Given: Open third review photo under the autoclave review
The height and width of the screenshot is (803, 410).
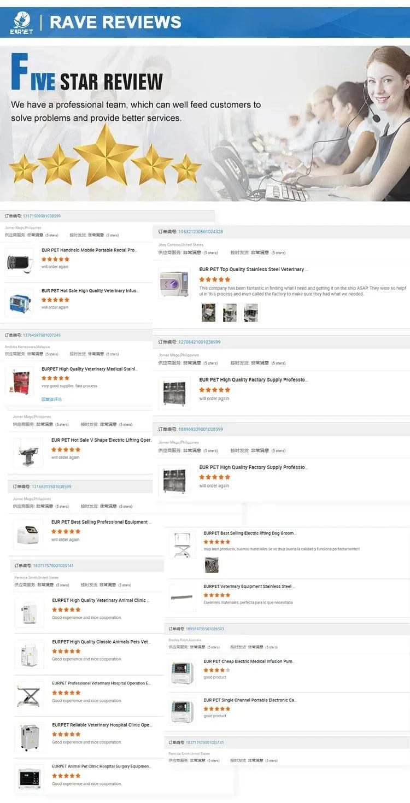Looking at the screenshot, I should [x=251, y=313].
